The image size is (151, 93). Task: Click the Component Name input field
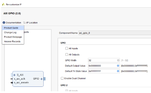(115, 33)
